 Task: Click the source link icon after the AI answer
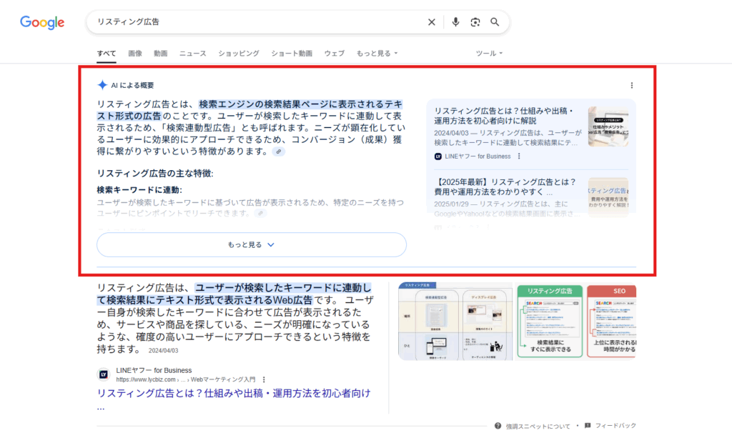pyautogui.click(x=279, y=151)
